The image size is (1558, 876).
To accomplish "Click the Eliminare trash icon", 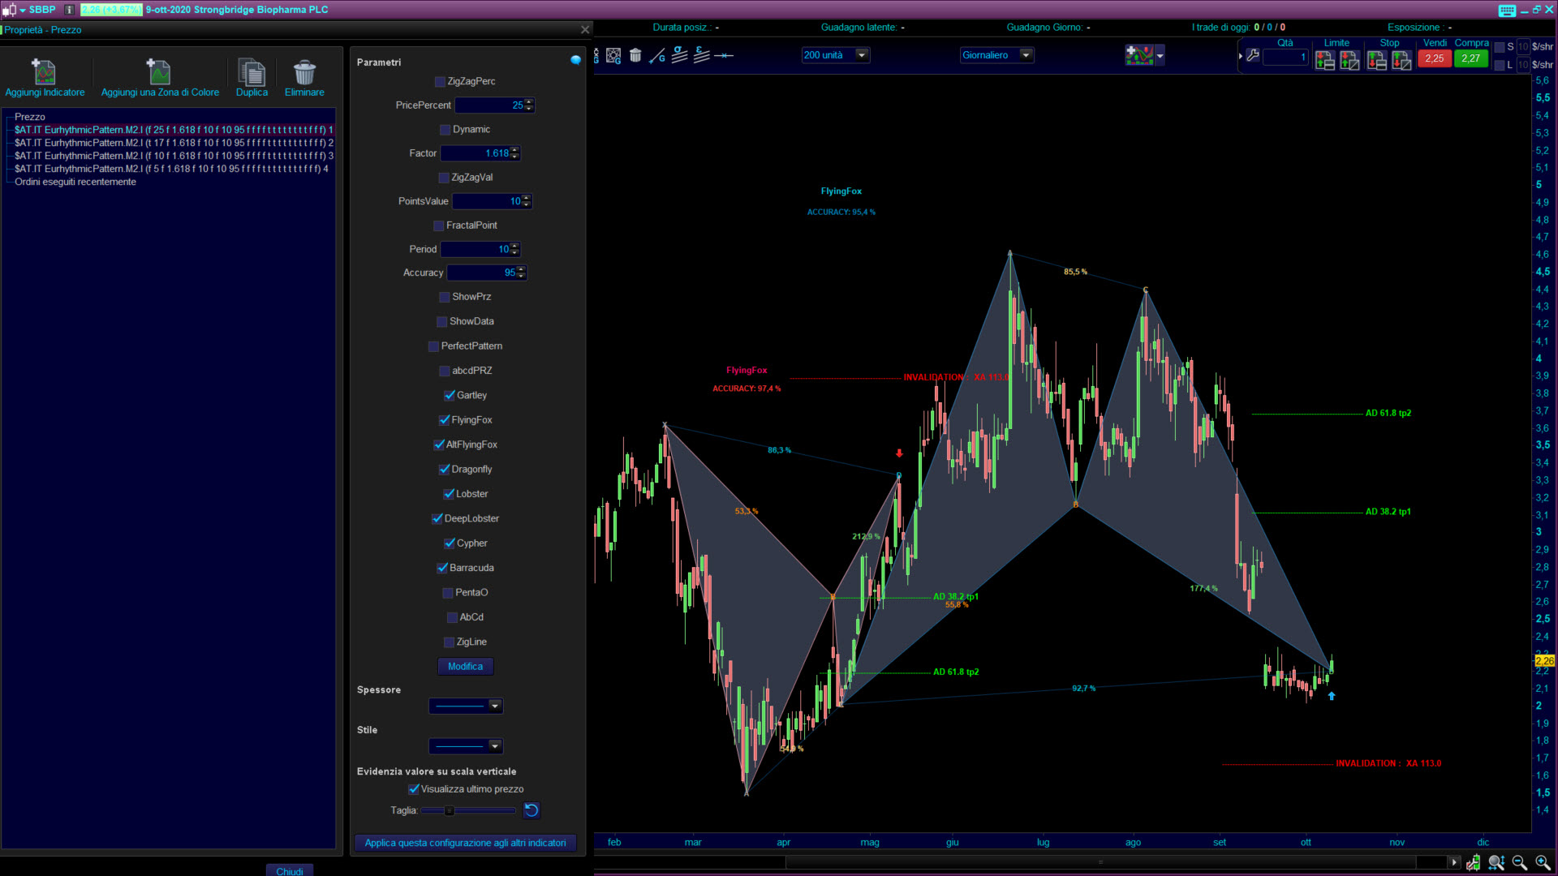I will [304, 72].
